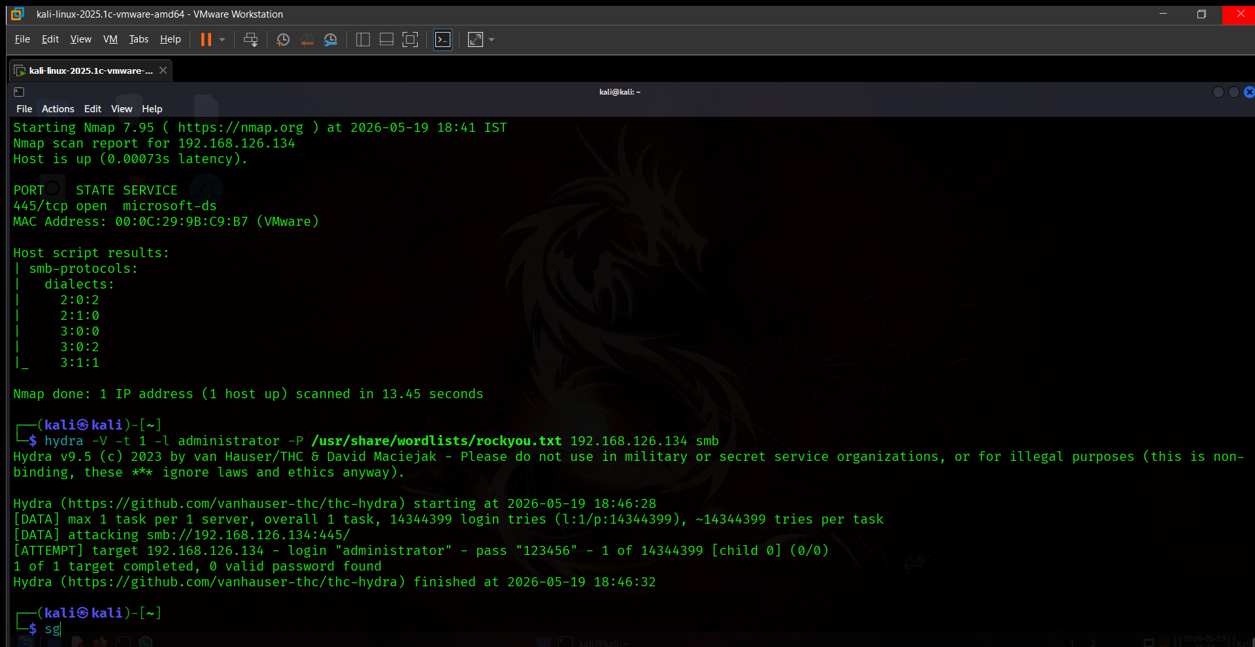Screen dimensions: 1255x647
Task: Open the snapshot manager
Action: tap(331, 40)
